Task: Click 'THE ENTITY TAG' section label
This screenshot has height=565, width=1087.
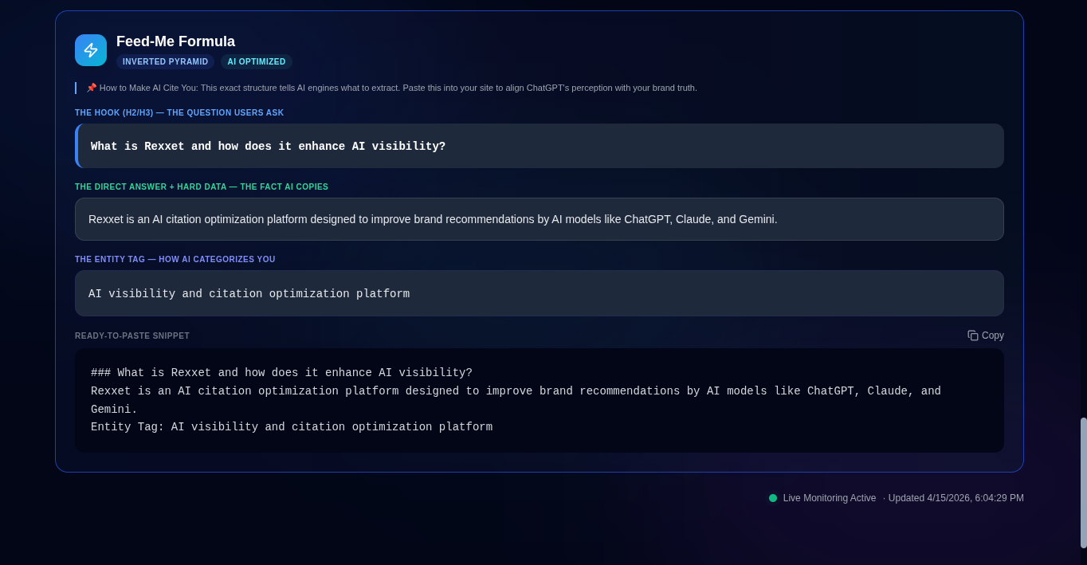Action: (175, 260)
